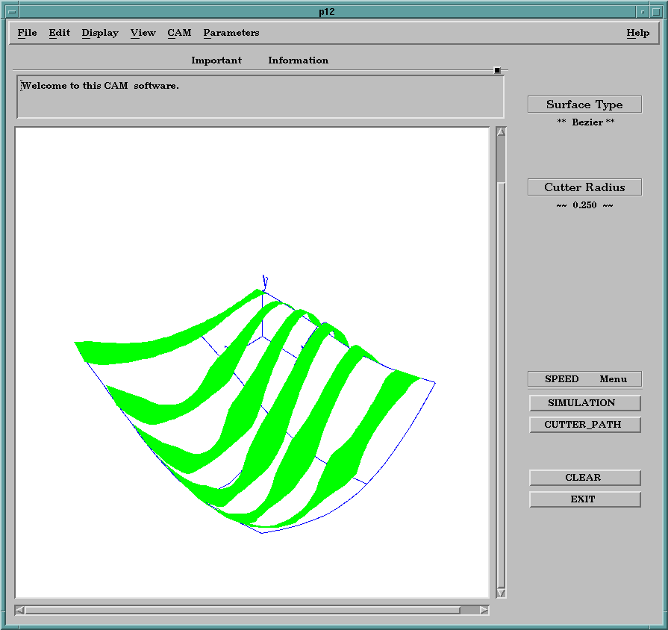
Task: Click the CLEAR button
Action: tap(585, 478)
